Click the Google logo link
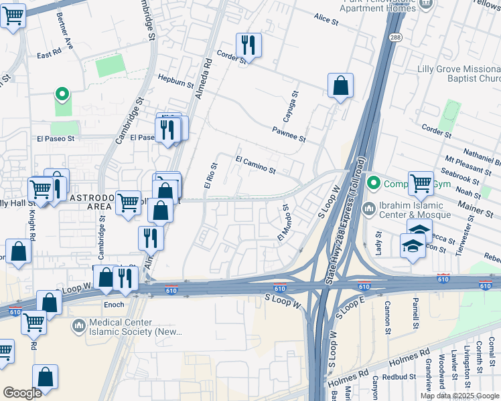501x401 pixels. pos(22,393)
